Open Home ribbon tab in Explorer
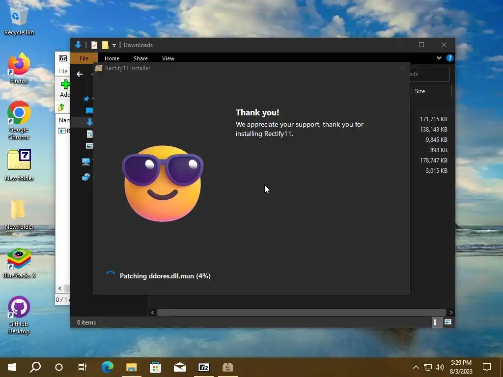503x377 pixels. [112, 58]
